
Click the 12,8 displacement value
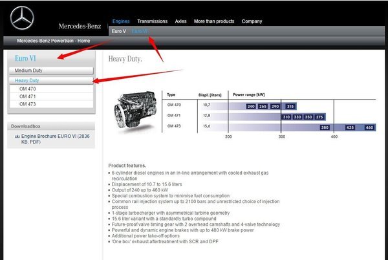point(206,116)
